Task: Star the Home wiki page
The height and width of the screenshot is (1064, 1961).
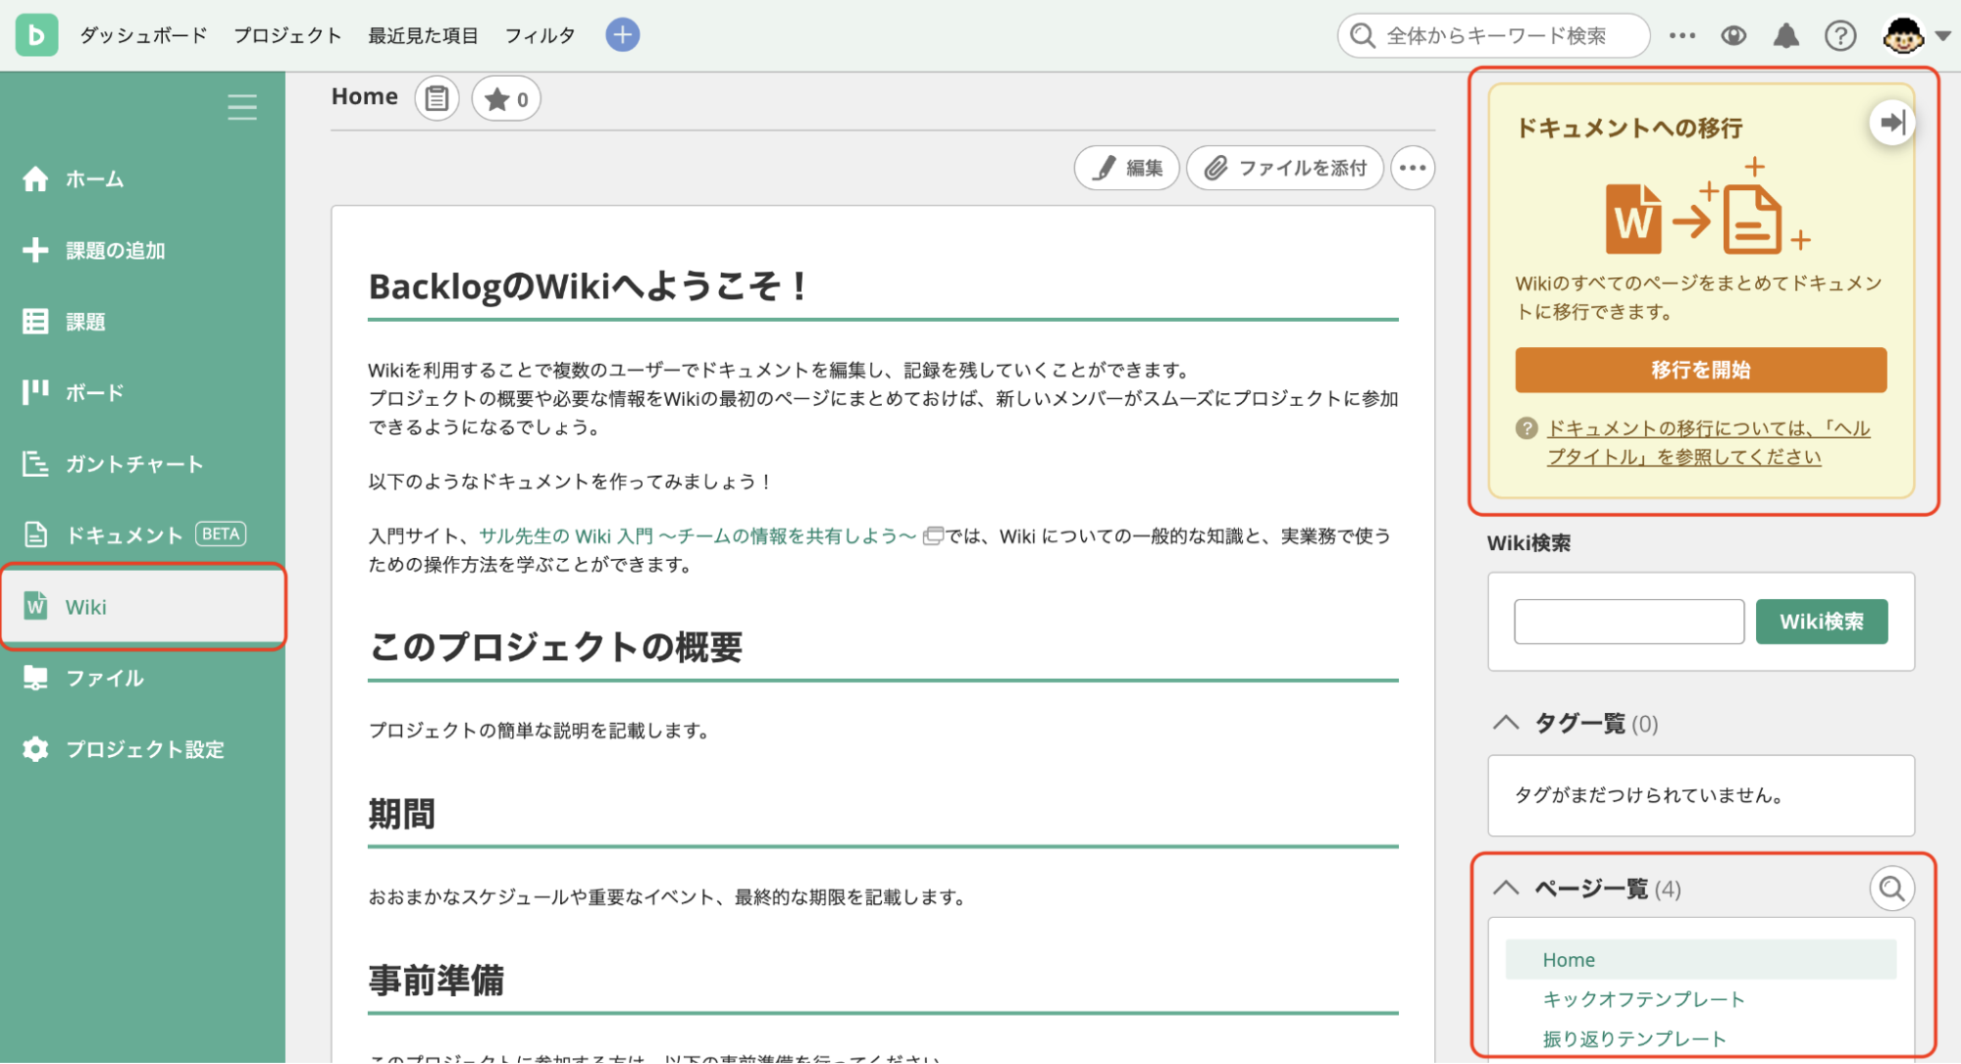Action: coord(499,98)
